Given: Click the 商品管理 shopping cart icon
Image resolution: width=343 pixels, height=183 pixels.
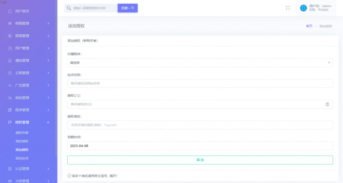Looking at the screenshot, I should (x=10, y=98).
